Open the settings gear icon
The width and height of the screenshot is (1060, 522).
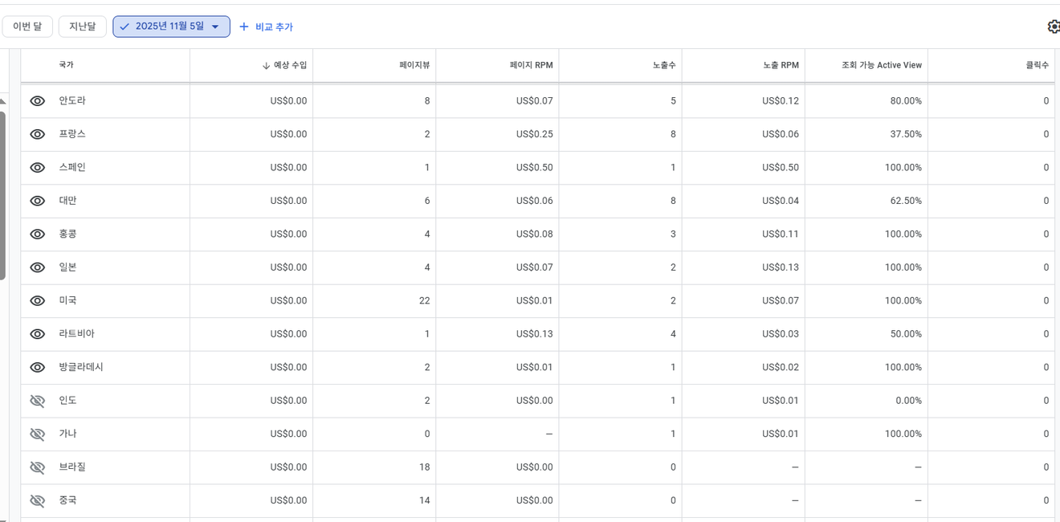pos(1053,27)
